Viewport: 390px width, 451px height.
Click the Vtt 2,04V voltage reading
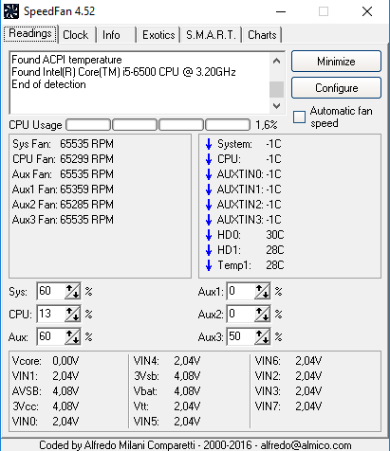[167, 406]
